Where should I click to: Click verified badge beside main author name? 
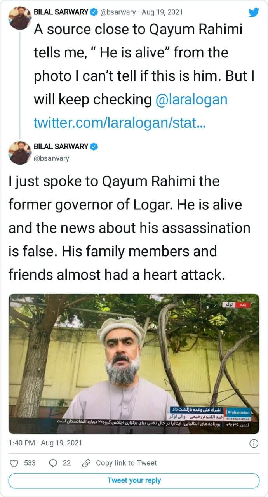click(94, 147)
